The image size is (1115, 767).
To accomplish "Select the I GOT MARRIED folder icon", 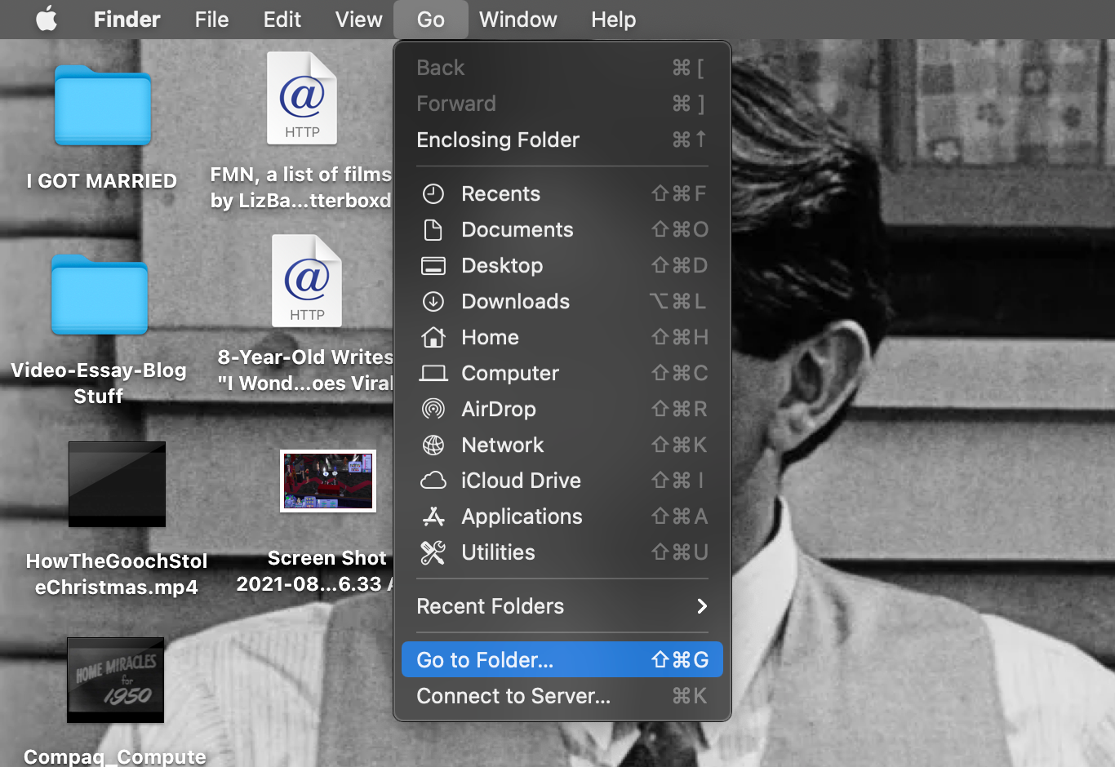I will click(x=103, y=105).
